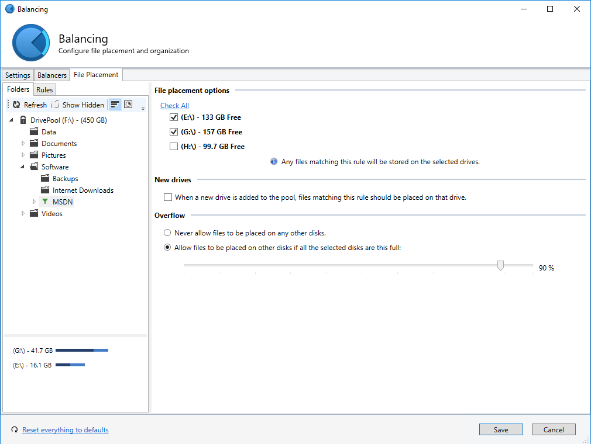Expand the Documents folder
Viewport: 591px width, 444px height.
point(23,144)
